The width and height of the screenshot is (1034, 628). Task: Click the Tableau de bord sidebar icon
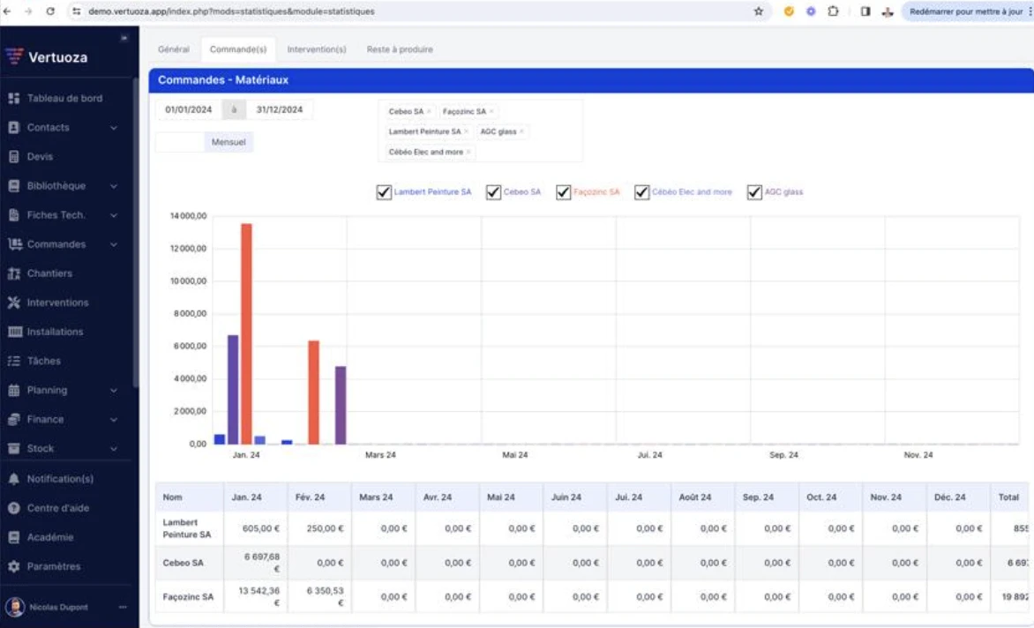pyautogui.click(x=14, y=99)
